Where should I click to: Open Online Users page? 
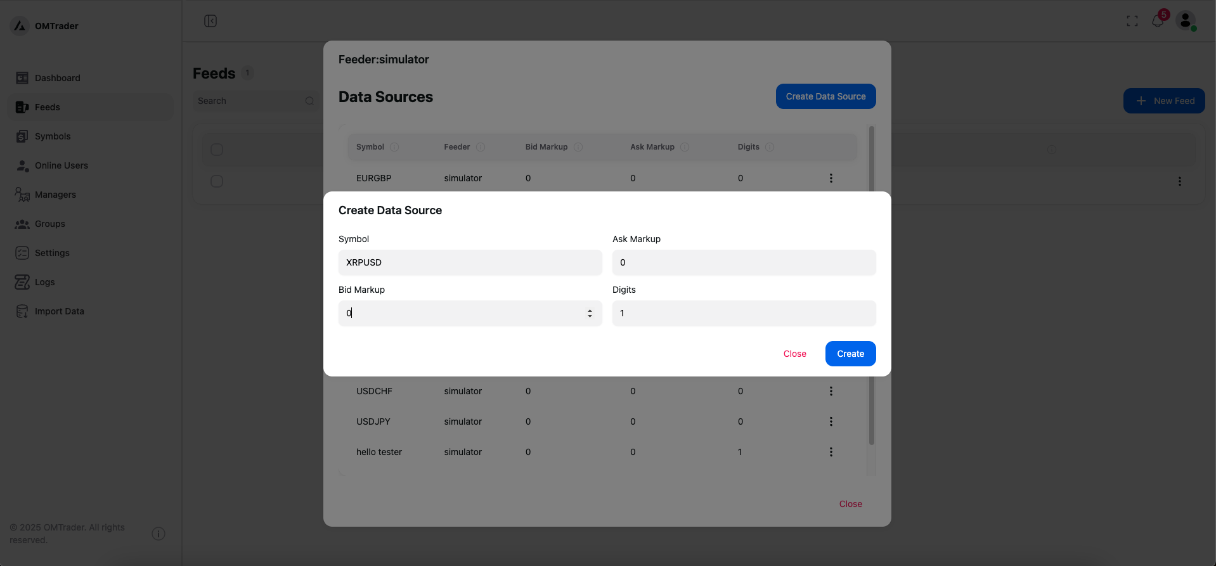(90, 165)
